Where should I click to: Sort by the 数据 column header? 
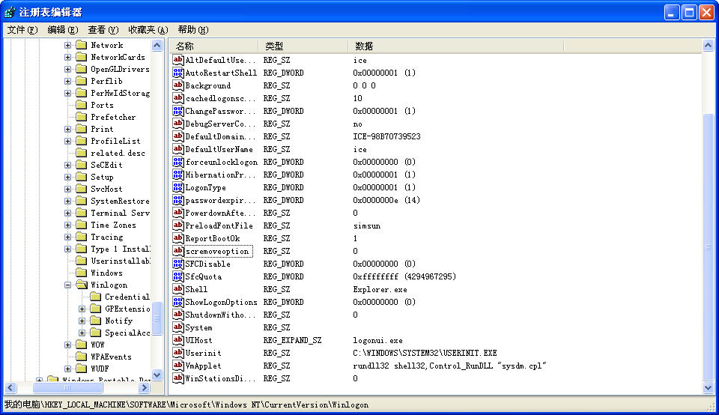[456, 46]
